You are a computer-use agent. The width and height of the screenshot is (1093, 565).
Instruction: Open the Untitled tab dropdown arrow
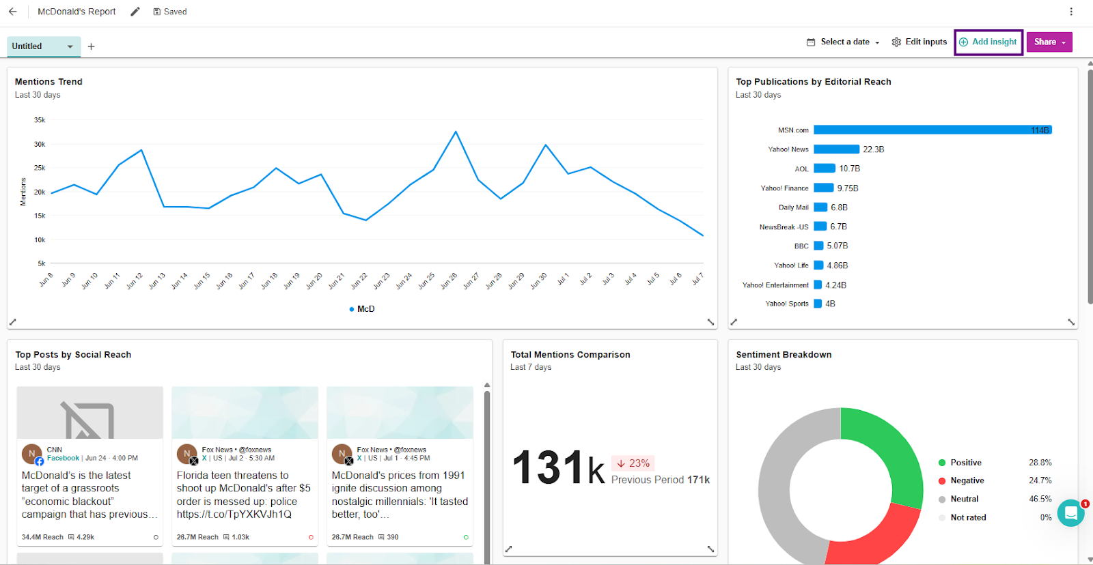70,46
